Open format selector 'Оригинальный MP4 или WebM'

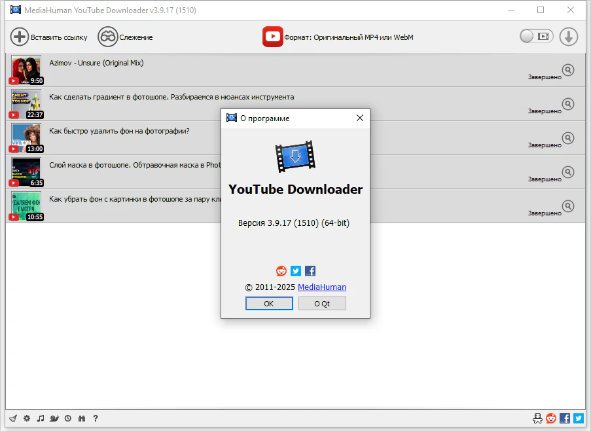click(x=349, y=37)
